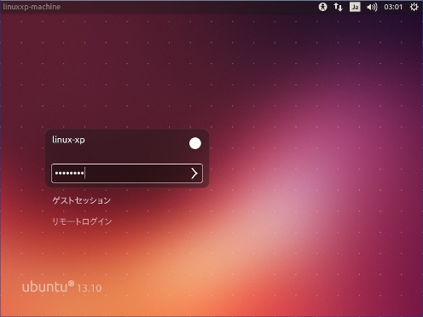Focus the password input field

coord(127,173)
